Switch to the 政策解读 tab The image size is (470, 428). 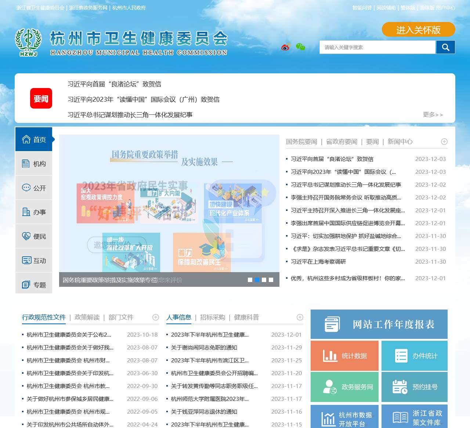click(x=87, y=317)
